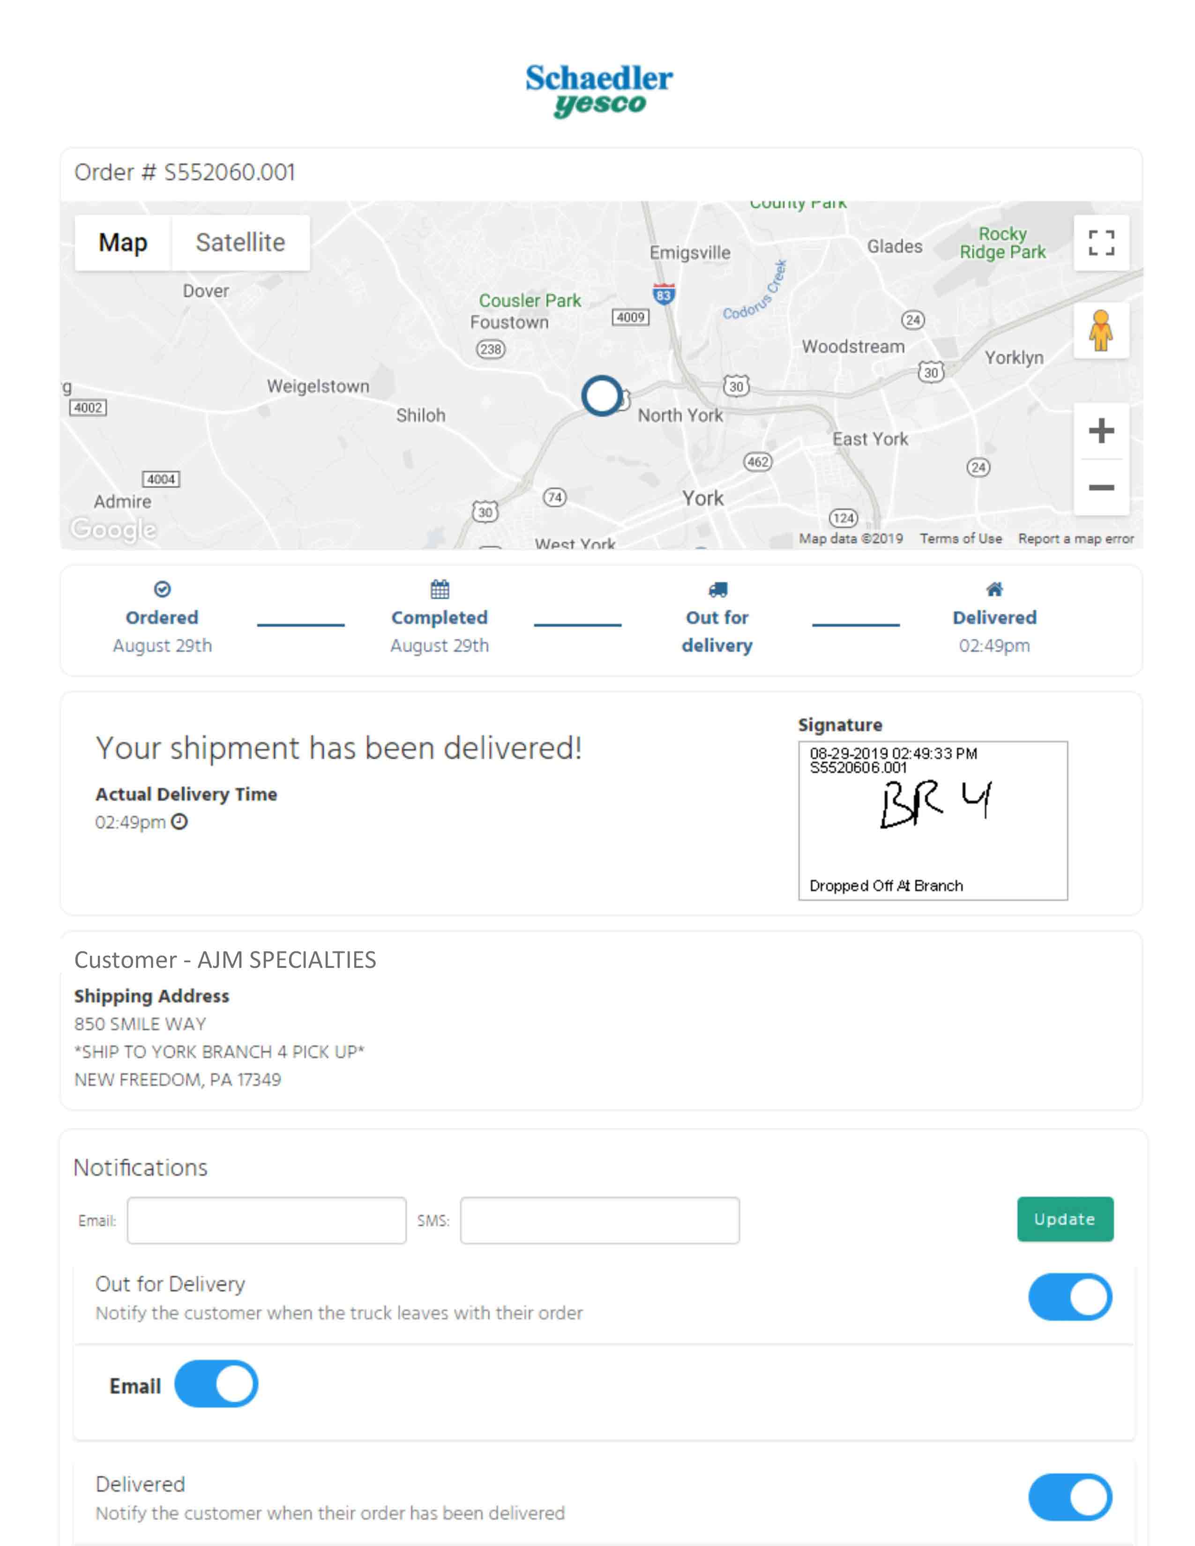Open the Terms of Use link
This screenshot has width=1195, height=1546.
click(961, 539)
